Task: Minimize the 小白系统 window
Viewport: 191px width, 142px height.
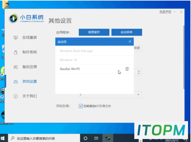Action: tap(175, 12)
